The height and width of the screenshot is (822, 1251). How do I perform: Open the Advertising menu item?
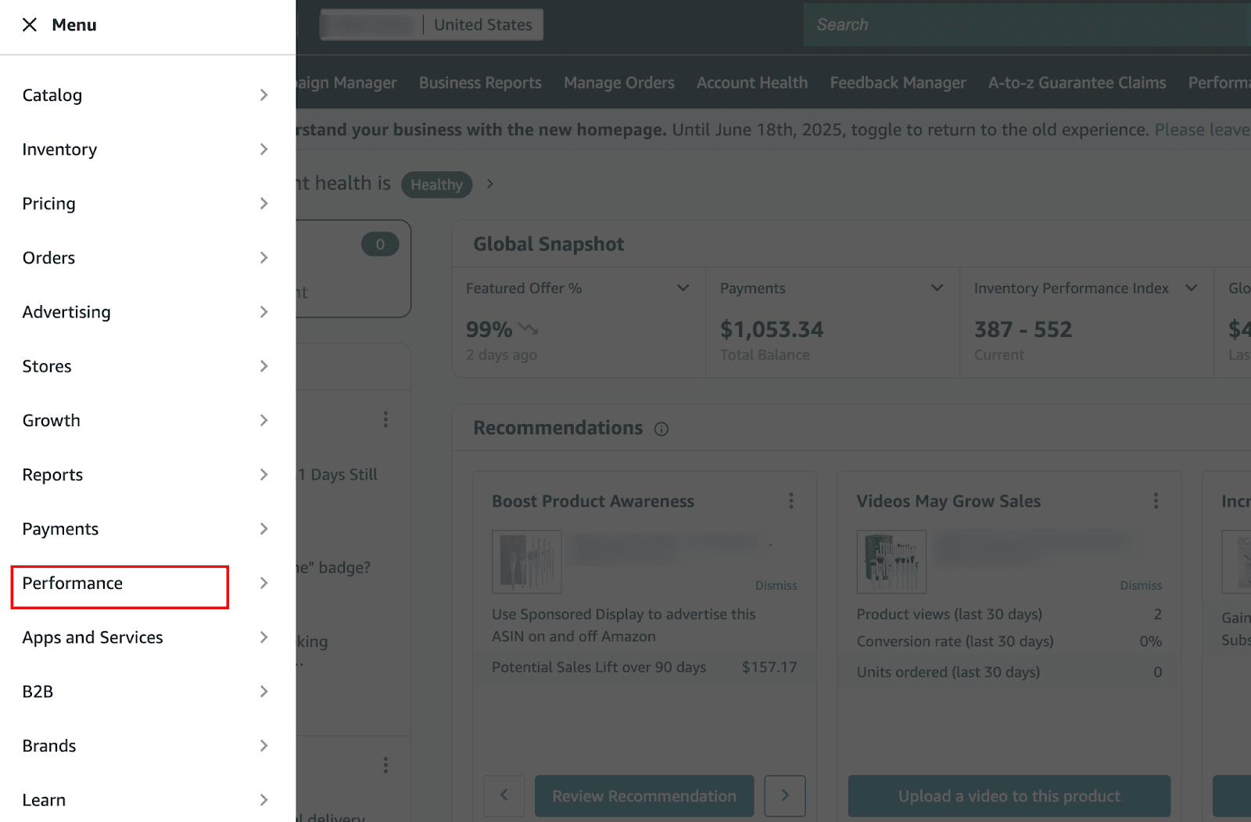(66, 312)
